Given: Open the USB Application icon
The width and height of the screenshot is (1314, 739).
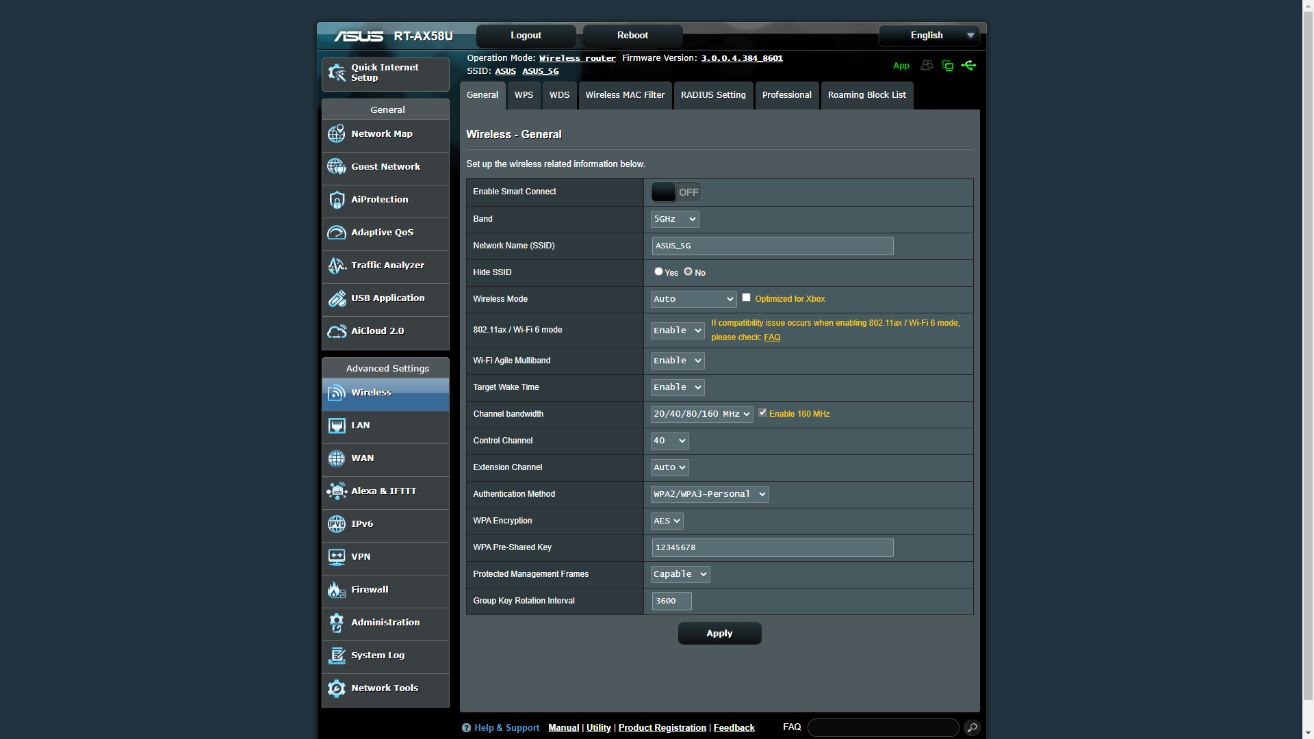Looking at the screenshot, I should [336, 298].
